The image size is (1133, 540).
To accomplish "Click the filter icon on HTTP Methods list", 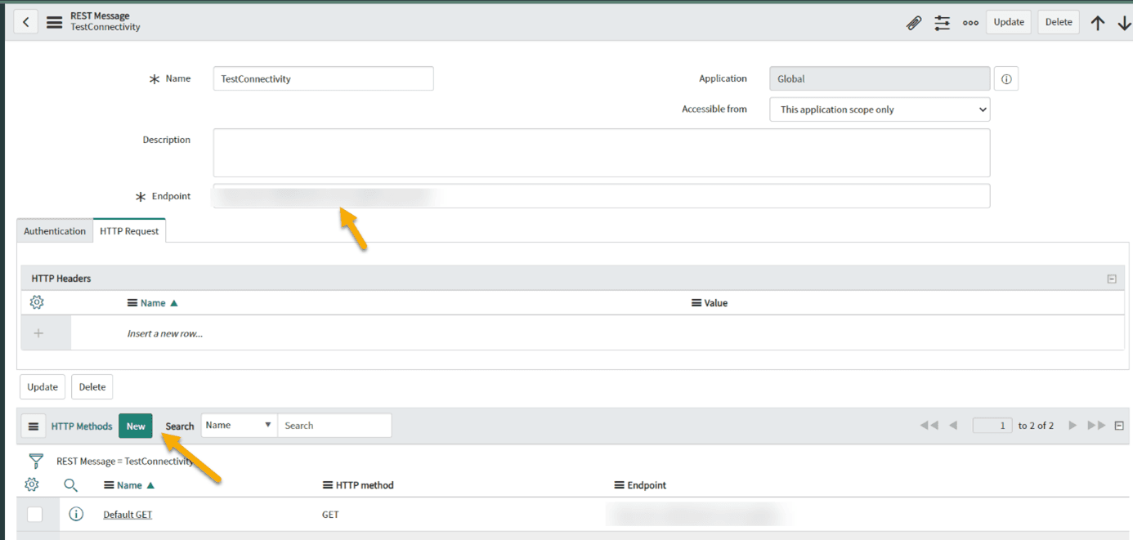I will [36, 460].
